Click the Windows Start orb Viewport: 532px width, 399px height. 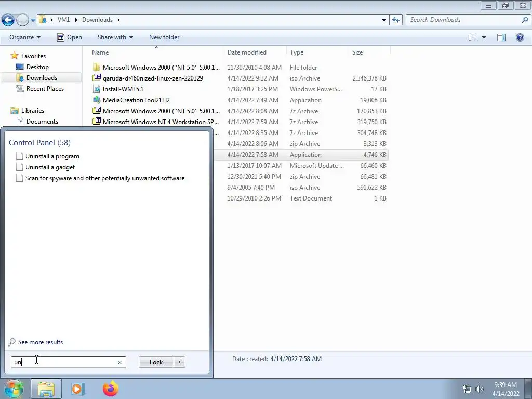[x=14, y=389]
